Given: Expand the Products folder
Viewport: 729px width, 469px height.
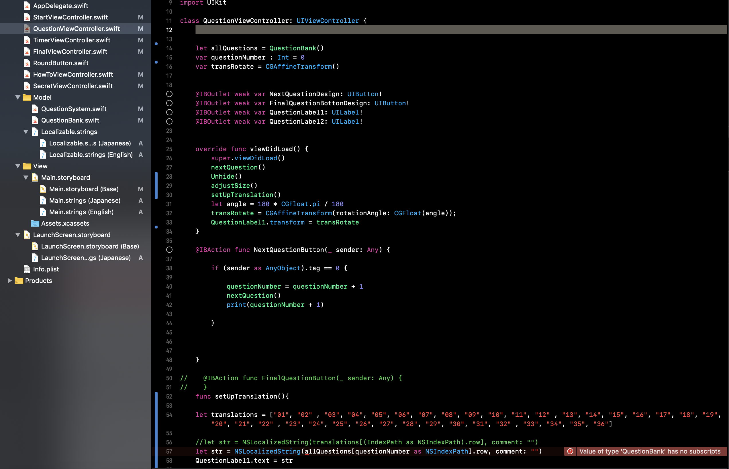Looking at the screenshot, I should click(x=9, y=281).
